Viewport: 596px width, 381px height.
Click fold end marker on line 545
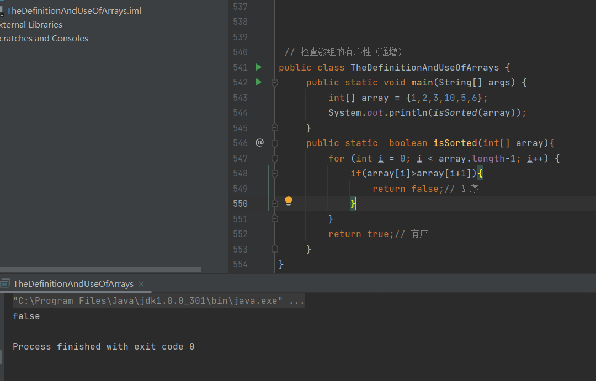tap(275, 127)
